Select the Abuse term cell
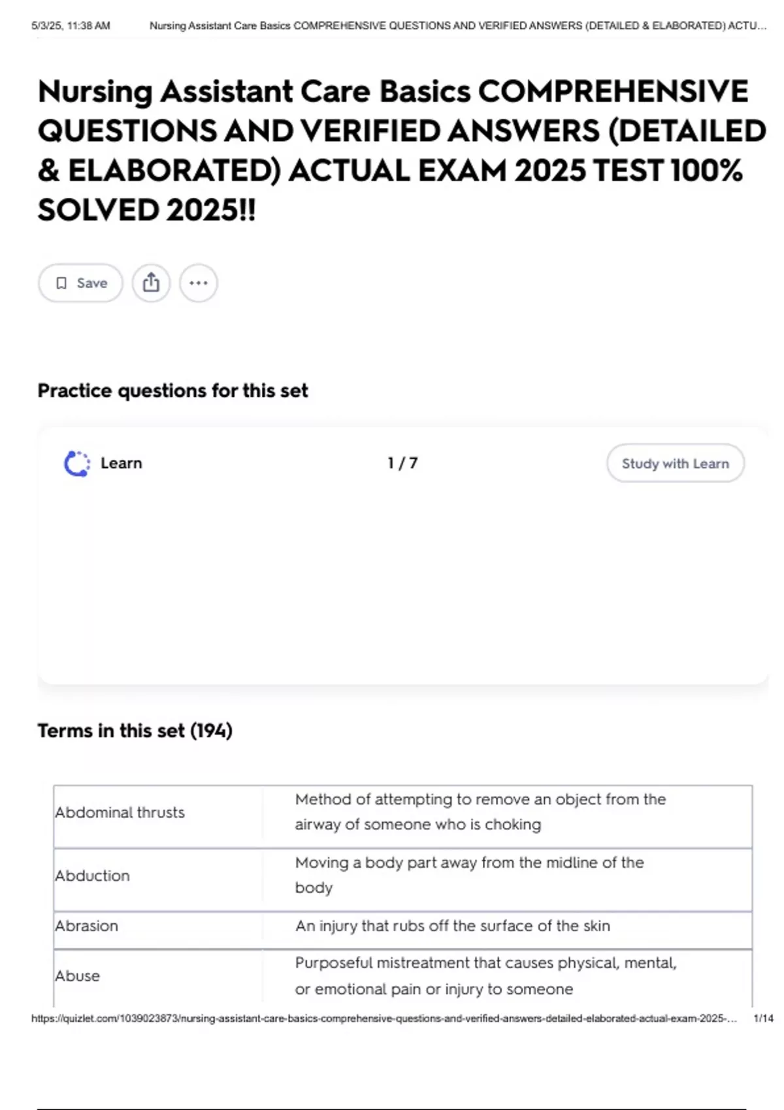 [x=78, y=976]
